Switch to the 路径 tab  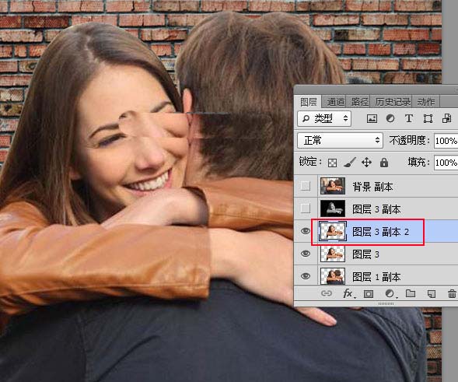[359, 102]
